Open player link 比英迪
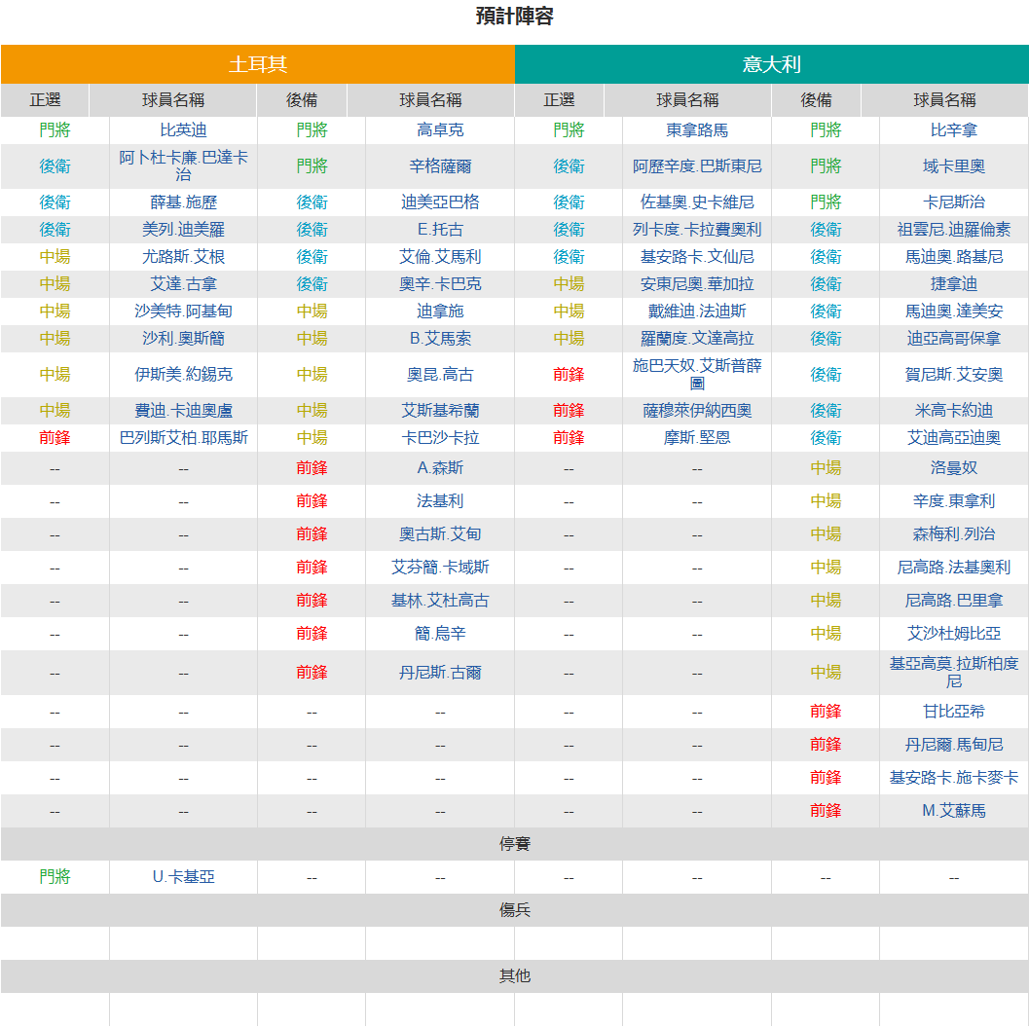The height and width of the screenshot is (1028, 1029). [183, 129]
